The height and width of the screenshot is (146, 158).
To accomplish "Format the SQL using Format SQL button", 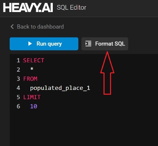I will click(x=105, y=44).
